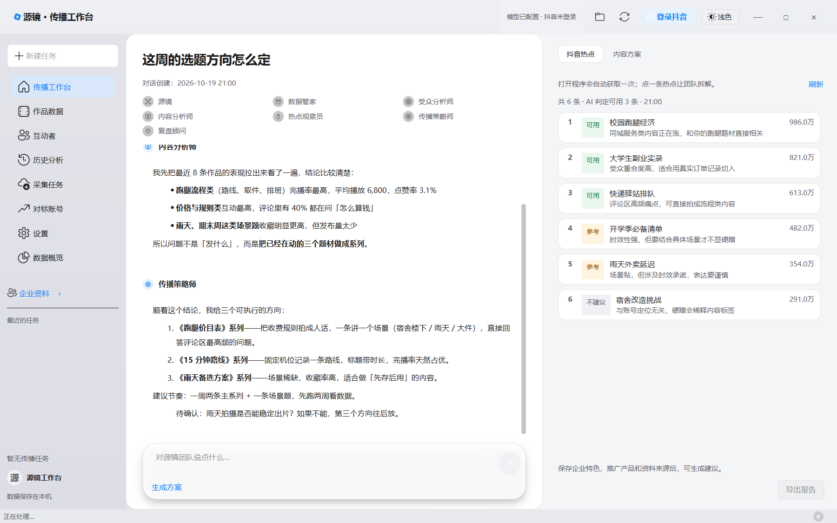Click the refresh sync icon in title bar
The height and width of the screenshot is (523, 837).
click(x=624, y=17)
